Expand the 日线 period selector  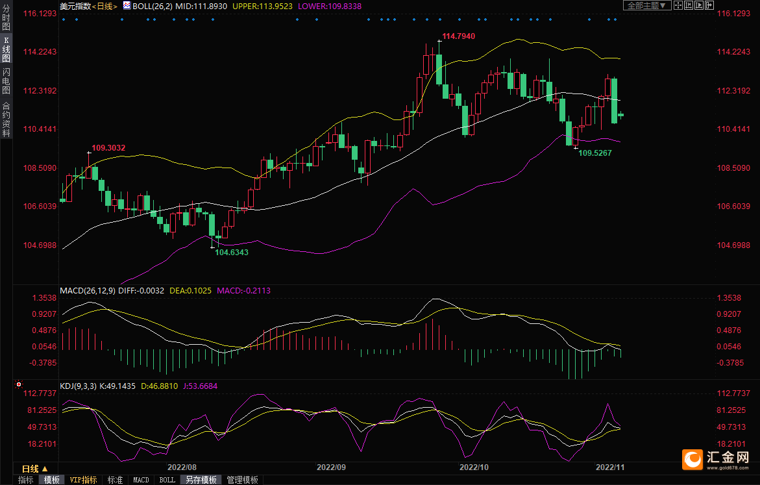pyautogui.click(x=34, y=469)
